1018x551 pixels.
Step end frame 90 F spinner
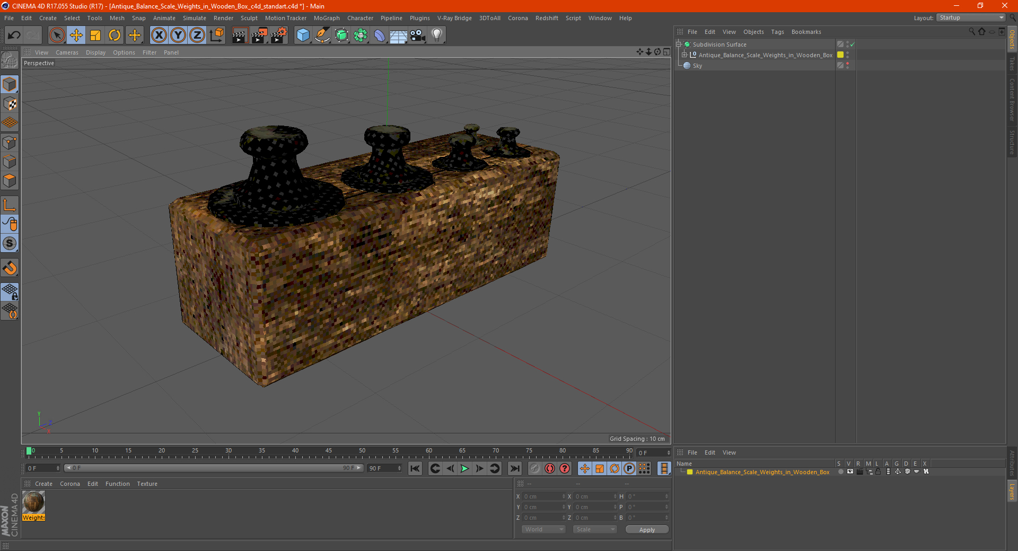click(x=399, y=468)
